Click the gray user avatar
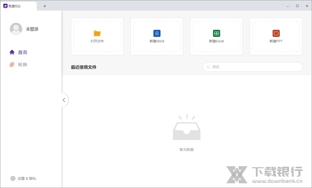Screen dimensions: 312x188 point(16,29)
